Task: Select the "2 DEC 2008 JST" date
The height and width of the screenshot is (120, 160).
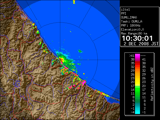Action: pyautogui.click(x=141, y=44)
